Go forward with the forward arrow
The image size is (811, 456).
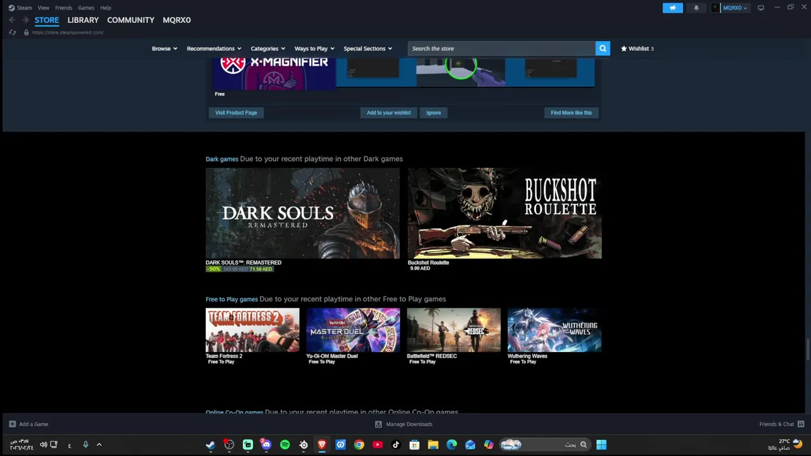25,20
